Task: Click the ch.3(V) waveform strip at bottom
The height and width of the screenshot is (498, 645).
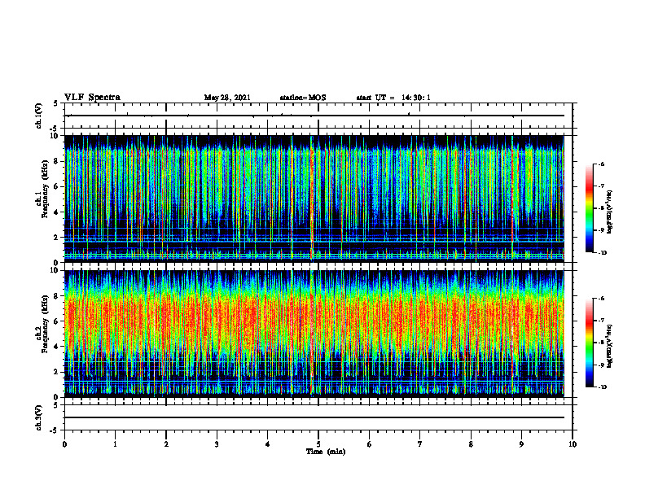Action: (x=318, y=417)
